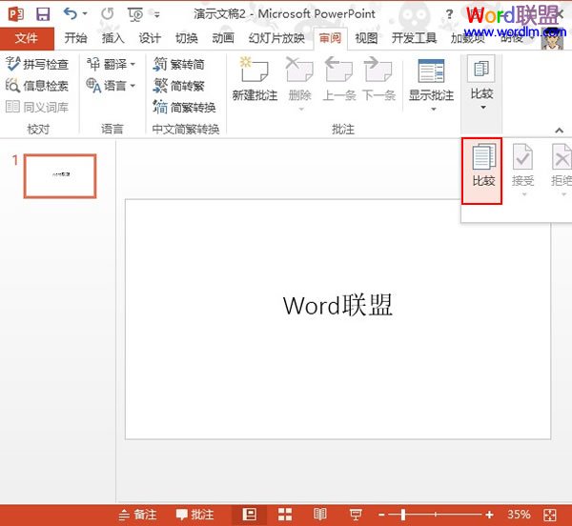Viewport: 572px width, 526px height.
Task: Open the undo history dropdown arrow
Action: [x=85, y=14]
